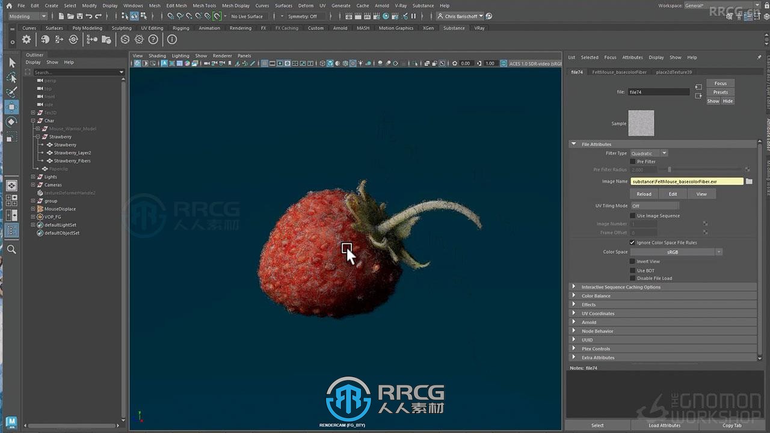Click the Edit image button
770x433 pixels.
click(x=673, y=194)
